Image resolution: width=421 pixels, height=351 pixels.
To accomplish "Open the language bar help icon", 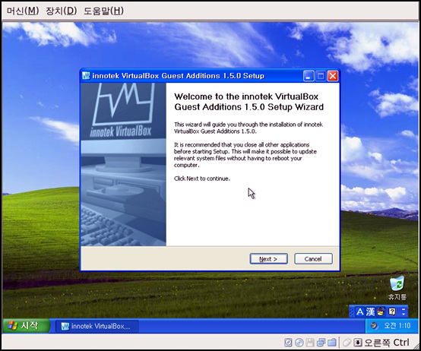I will click(392, 311).
